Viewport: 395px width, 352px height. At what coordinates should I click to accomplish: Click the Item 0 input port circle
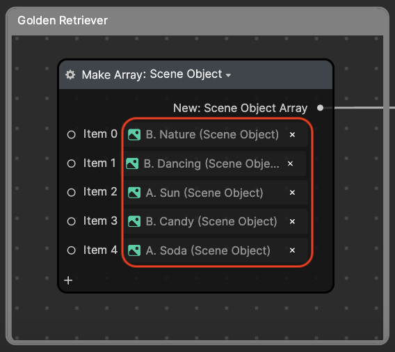[72, 134]
